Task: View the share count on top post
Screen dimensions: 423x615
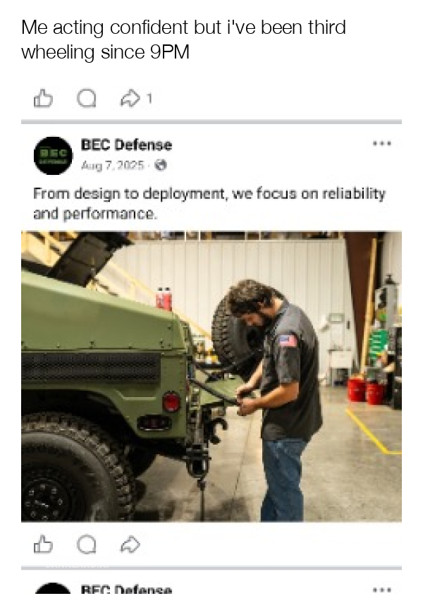Action: click(x=149, y=99)
